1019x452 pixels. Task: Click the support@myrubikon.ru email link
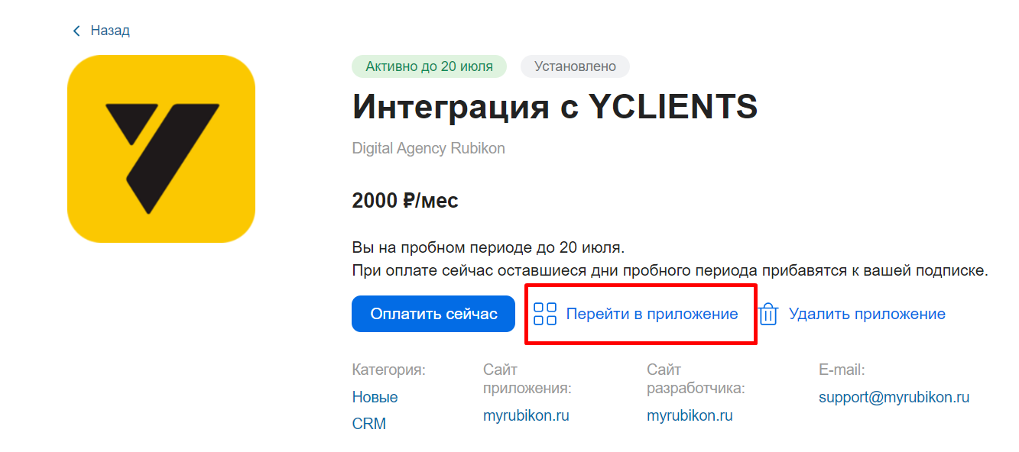coord(894,398)
